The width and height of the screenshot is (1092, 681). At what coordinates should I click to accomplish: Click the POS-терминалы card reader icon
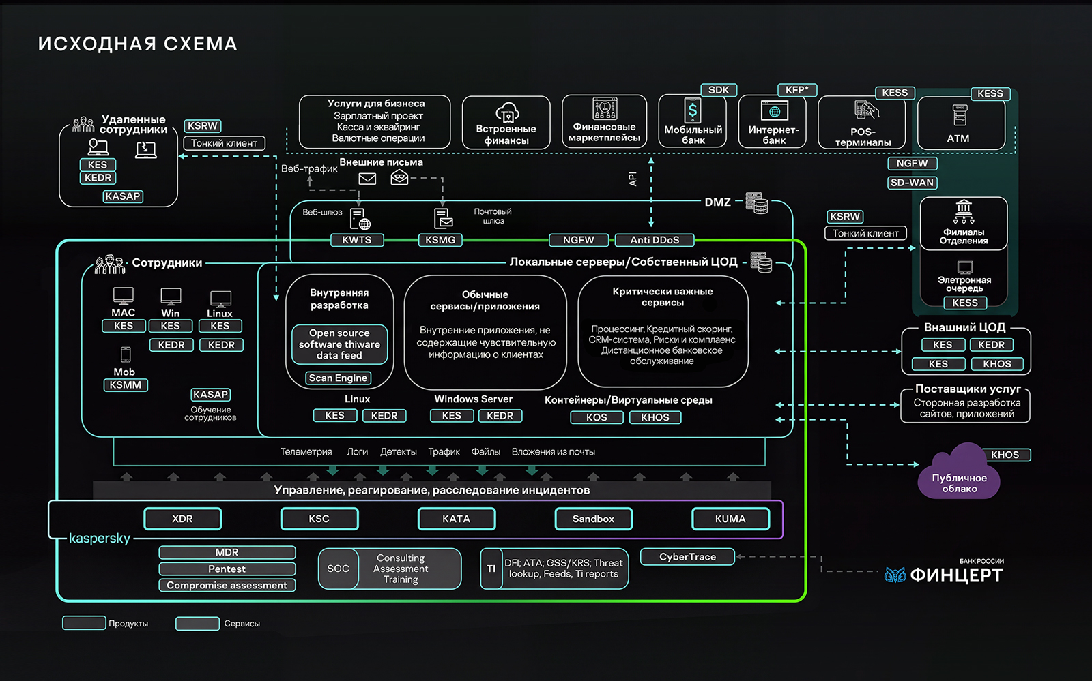pos(866,110)
